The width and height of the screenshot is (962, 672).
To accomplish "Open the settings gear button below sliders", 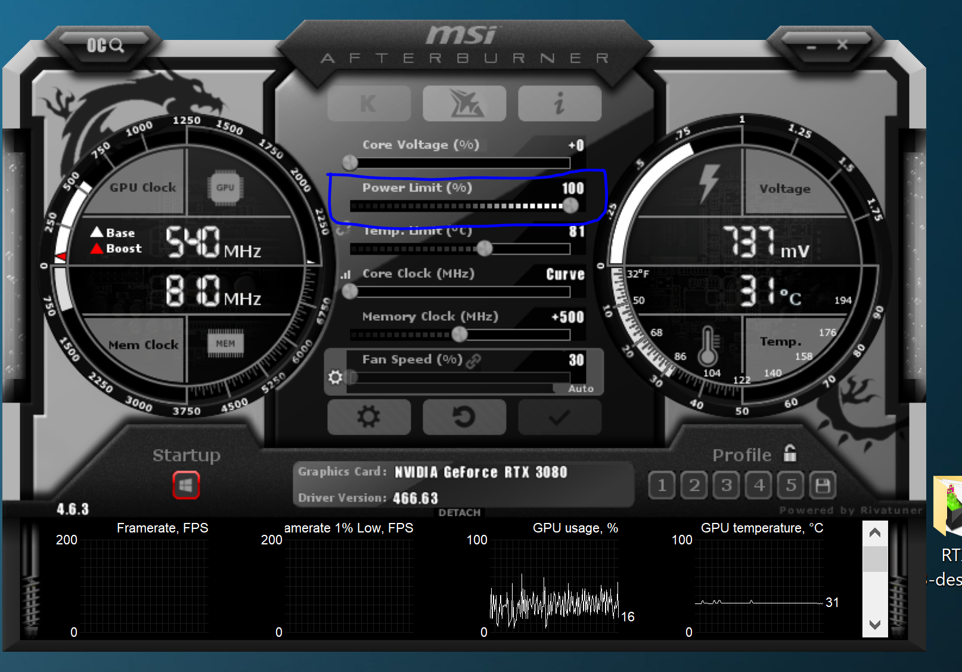I will point(369,417).
